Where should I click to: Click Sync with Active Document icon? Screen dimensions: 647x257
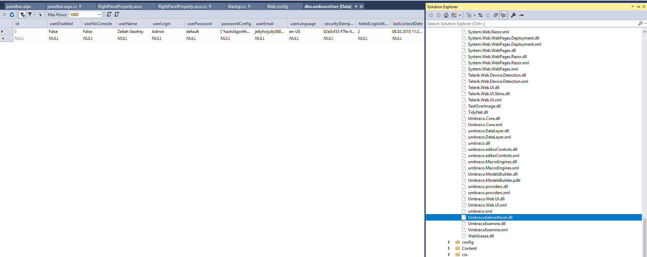[x=480, y=15]
